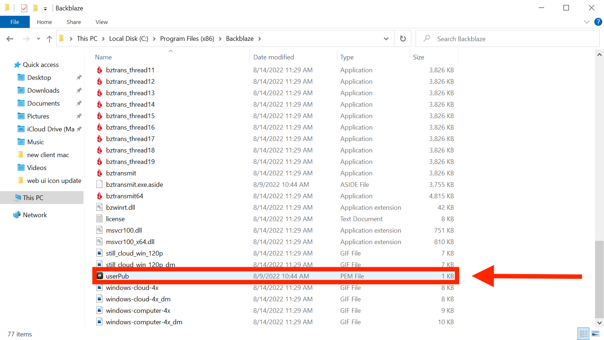Image resolution: width=604 pixels, height=340 pixels.
Task: Sort by the Size column header
Action: 418,57
